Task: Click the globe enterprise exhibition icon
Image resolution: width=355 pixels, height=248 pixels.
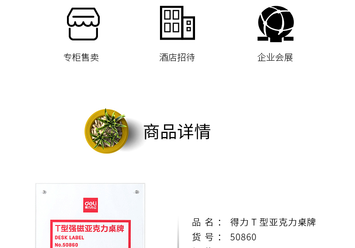Action: [x=275, y=24]
